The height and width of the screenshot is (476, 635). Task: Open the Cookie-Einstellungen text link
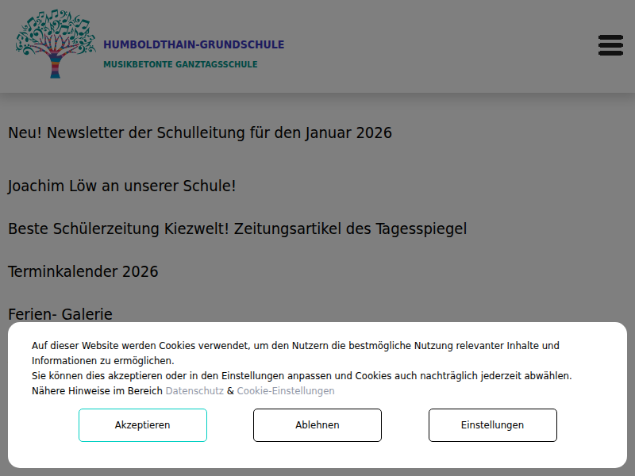point(286,391)
